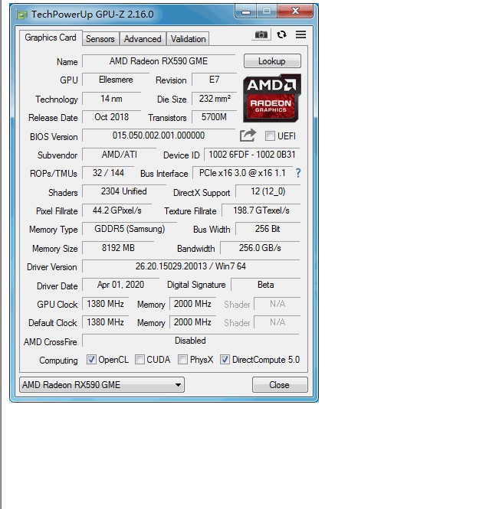Close GPU-Z with the title bar X
The width and height of the screenshot is (499, 509).
click(295, 11)
